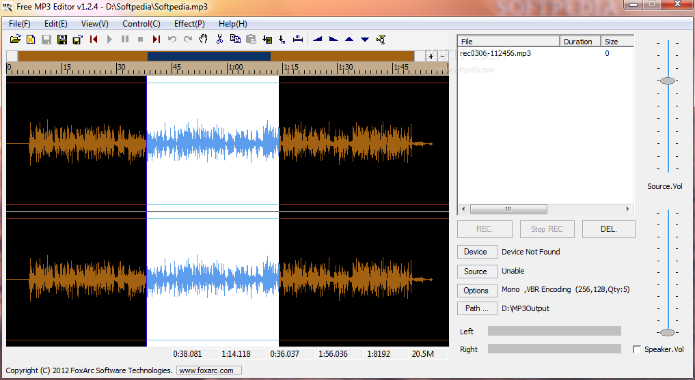Open the Effect(P) menu
The width and height of the screenshot is (695, 380).
coord(189,24)
